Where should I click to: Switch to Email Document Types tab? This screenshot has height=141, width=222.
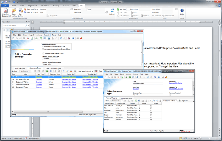tap(54, 68)
